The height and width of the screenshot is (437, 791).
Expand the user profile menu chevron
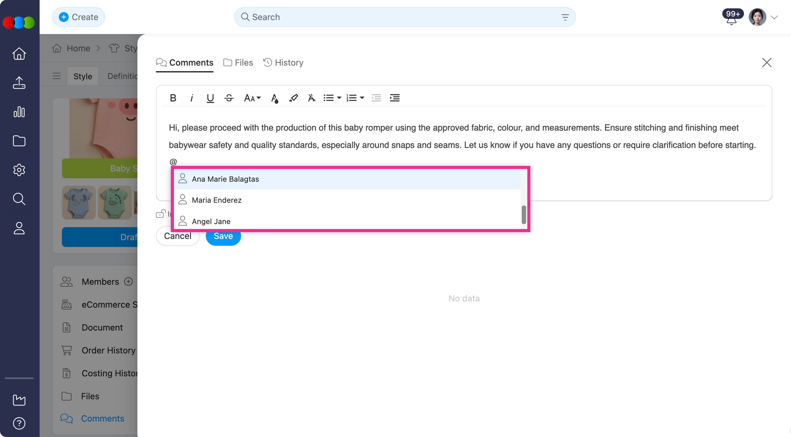774,17
